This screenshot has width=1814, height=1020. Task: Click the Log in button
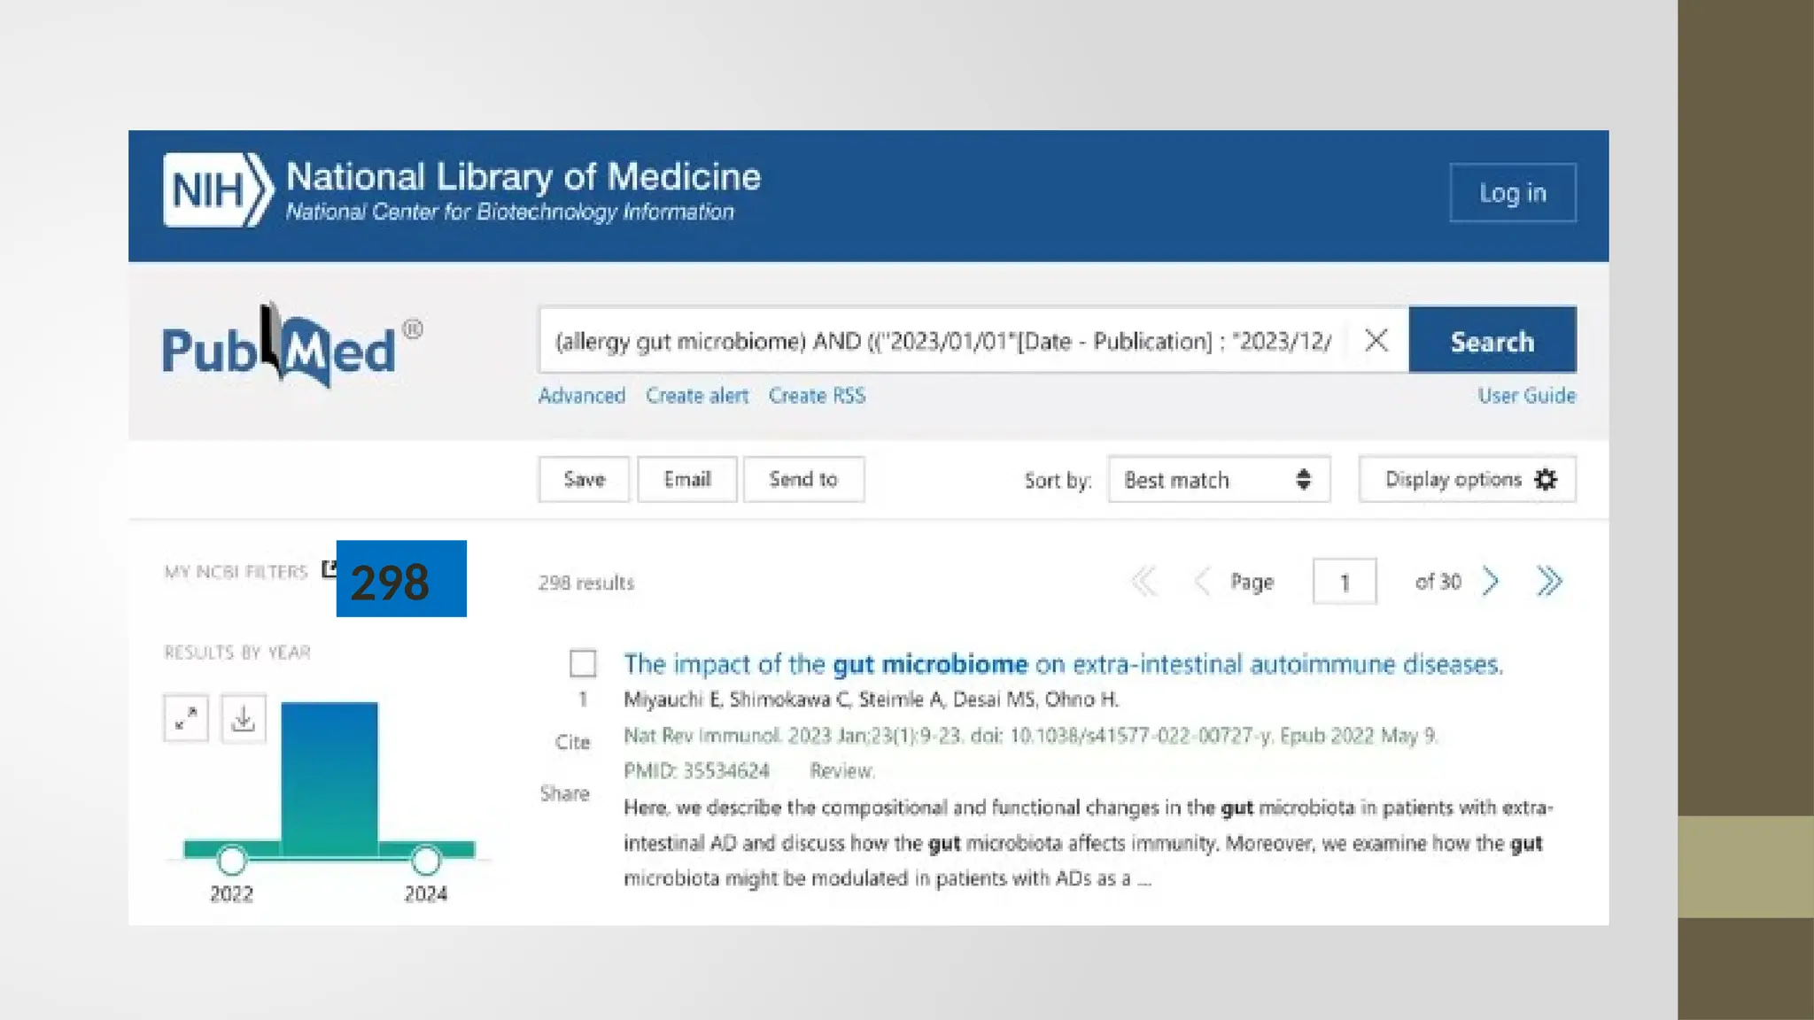coord(1512,193)
